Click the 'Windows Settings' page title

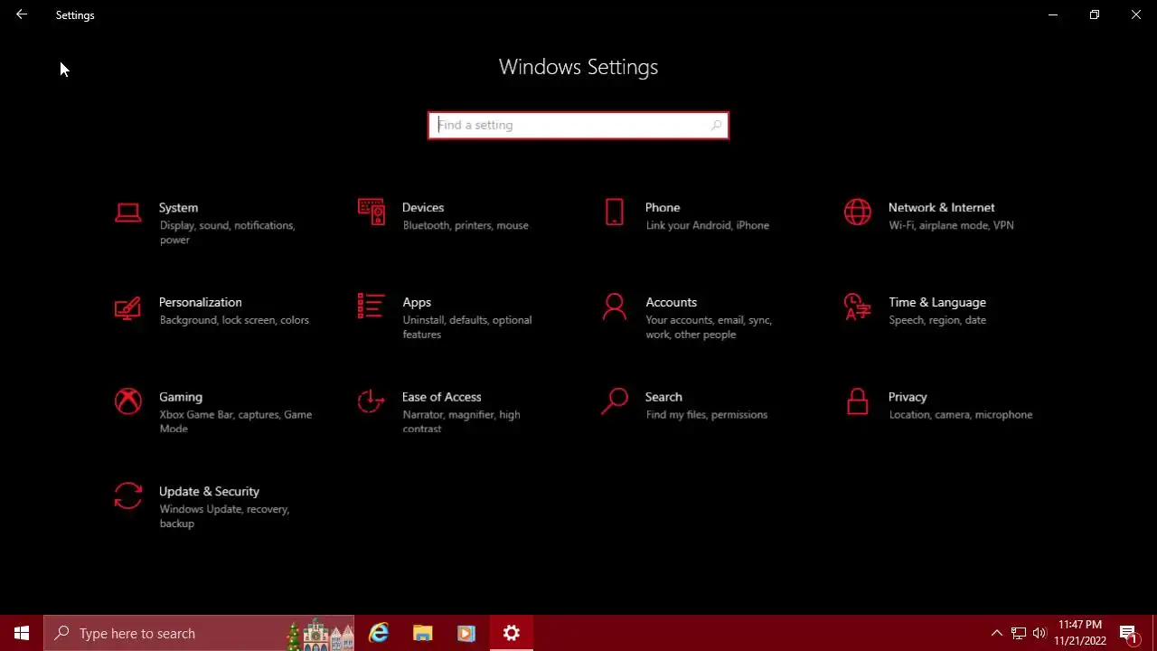click(578, 67)
